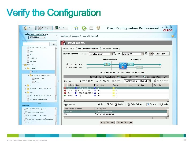Screen dimensions: 193x144
Task: Collapse the Firewall Components folder
Action: tap(28, 75)
